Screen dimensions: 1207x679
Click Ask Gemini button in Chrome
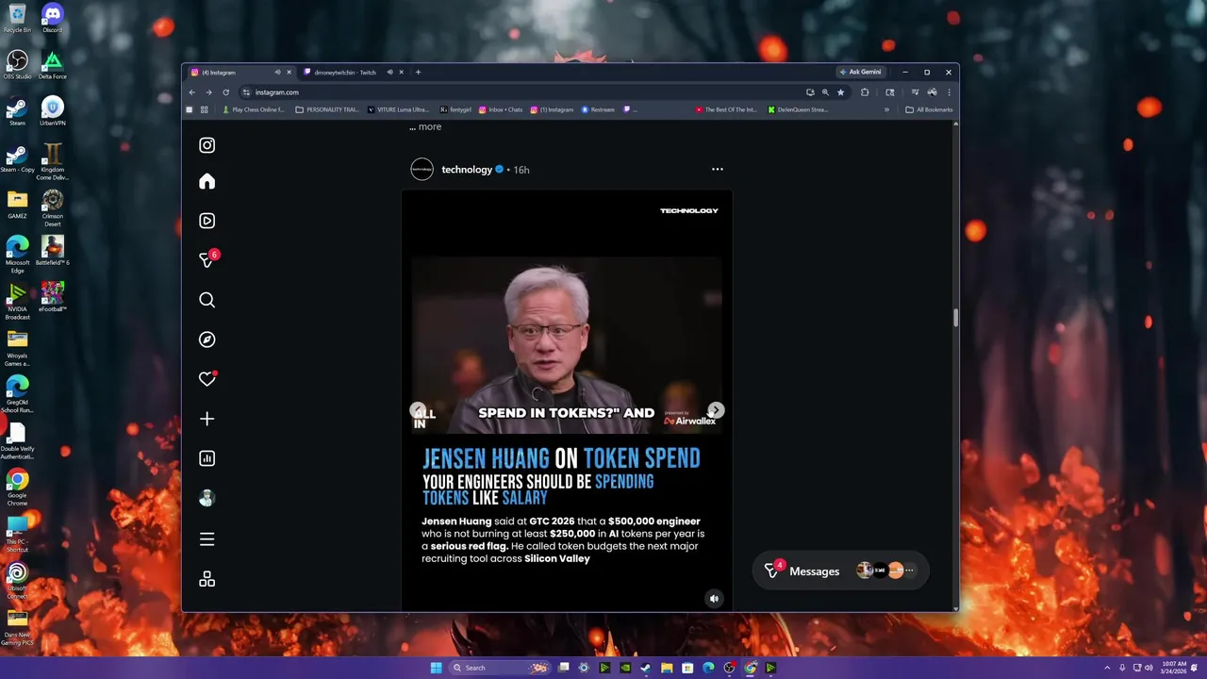click(861, 72)
